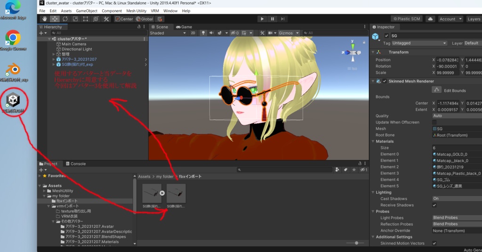The image size is (482, 252).
Task: Open prefab arrow for SG飾(揺れ)付_exp
Action: click(146, 65)
